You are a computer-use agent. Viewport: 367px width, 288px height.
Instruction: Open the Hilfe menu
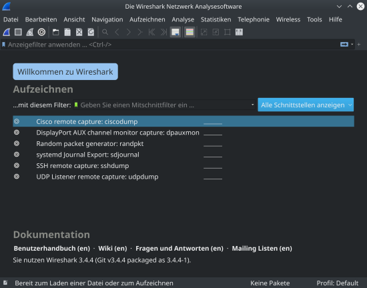pos(336,19)
